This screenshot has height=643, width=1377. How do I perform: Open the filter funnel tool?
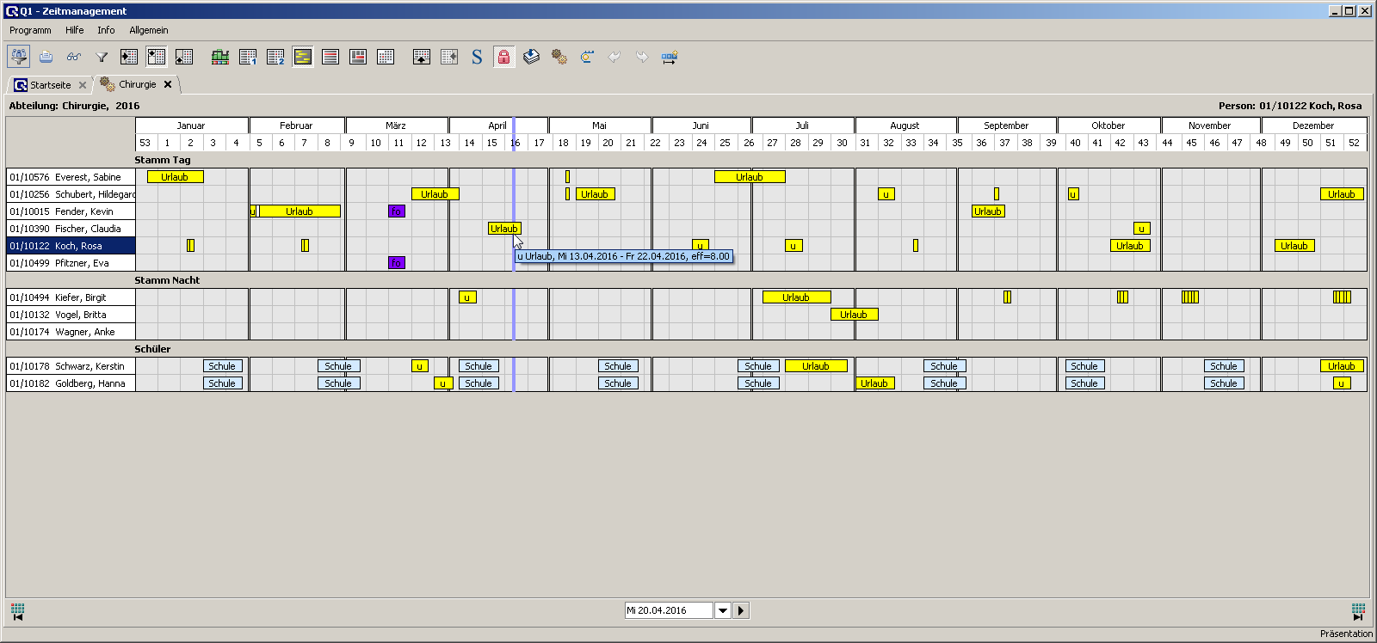[102, 57]
